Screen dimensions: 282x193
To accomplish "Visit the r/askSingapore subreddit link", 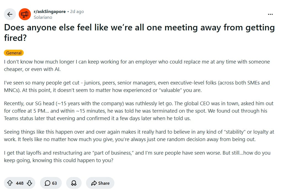I will 50,12.
